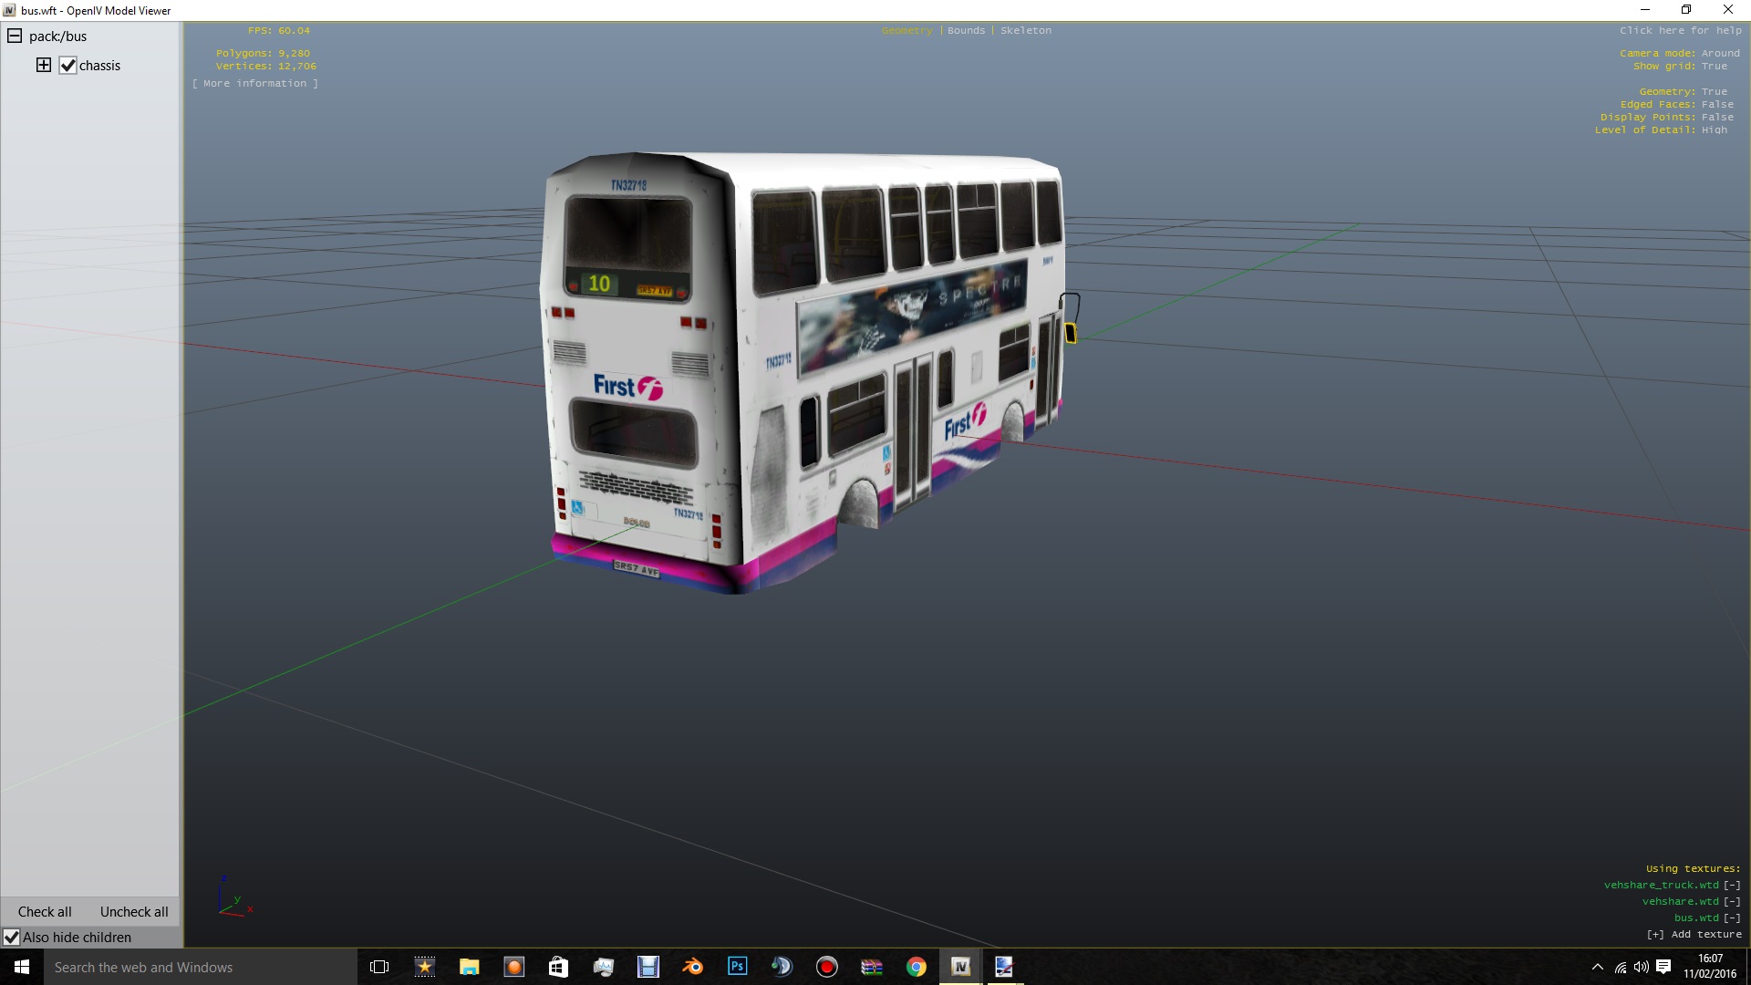
Task: Launch Google Chrome from taskbar
Action: tap(916, 967)
